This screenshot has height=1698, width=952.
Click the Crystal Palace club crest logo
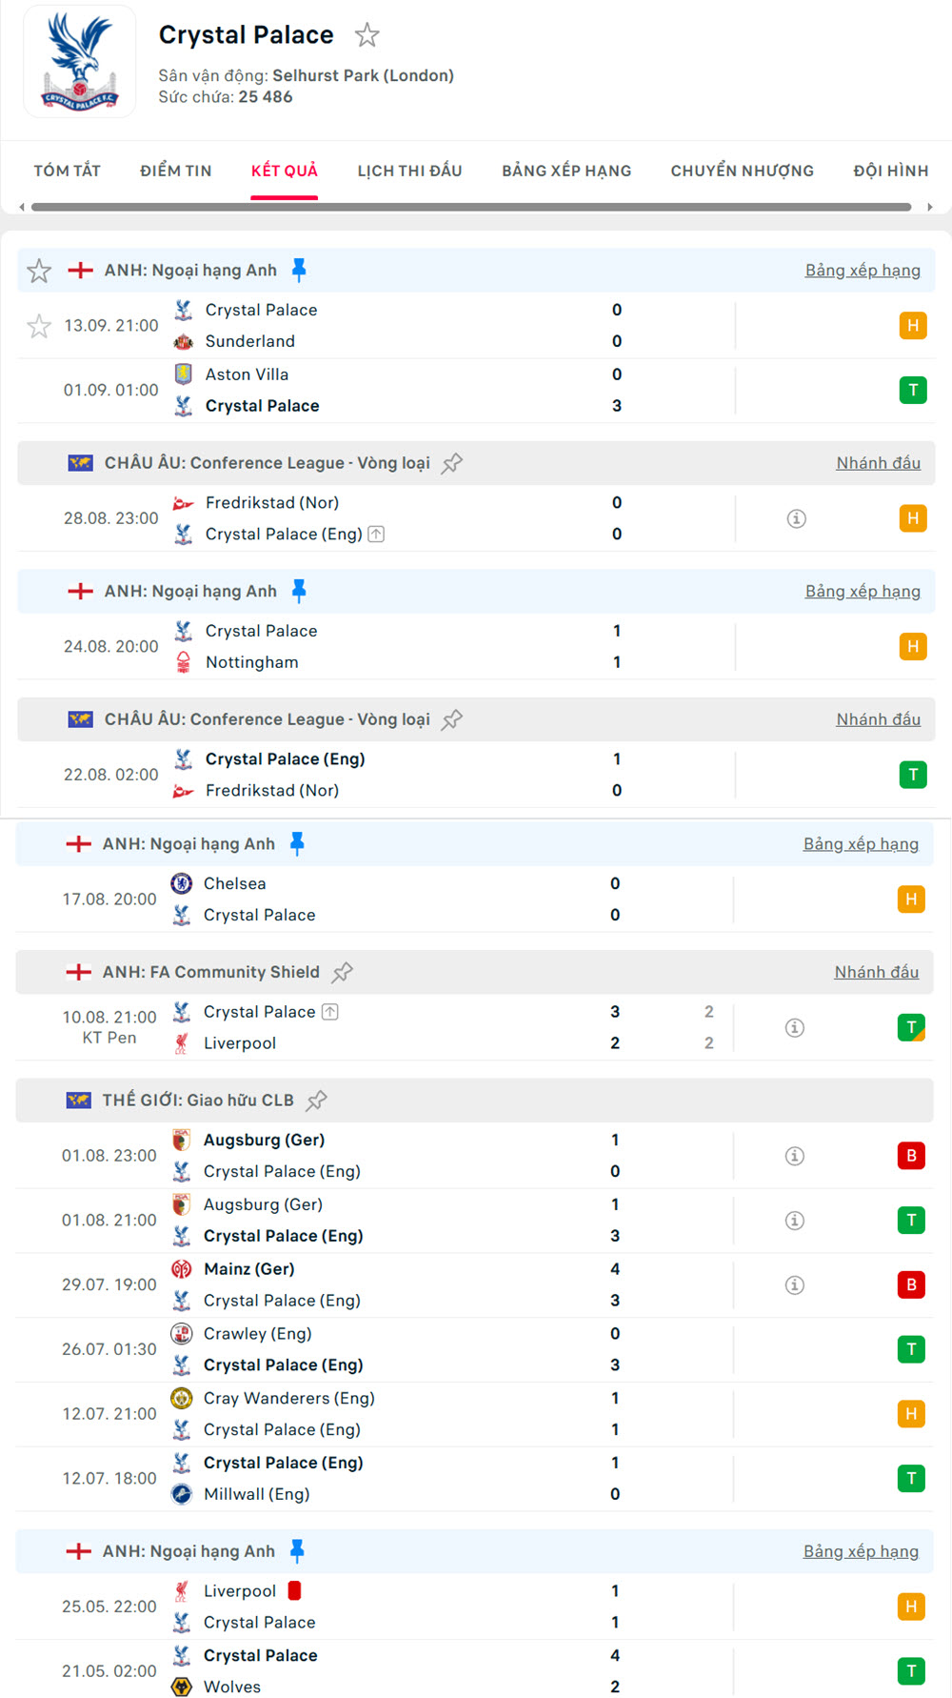pyautogui.click(x=80, y=62)
